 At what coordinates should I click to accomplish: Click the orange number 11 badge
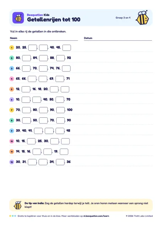(12, 152)
